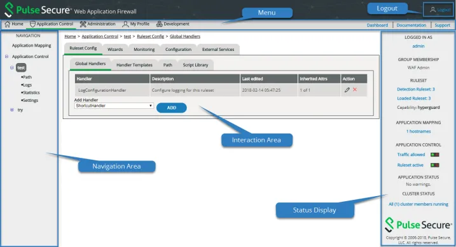Open the Detection Ruleset: 3 link
The width and height of the screenshot is (456, 247).
tap(416, 89)
